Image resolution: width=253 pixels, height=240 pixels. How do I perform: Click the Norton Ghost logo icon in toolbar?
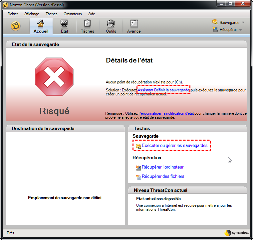[16, 26]
